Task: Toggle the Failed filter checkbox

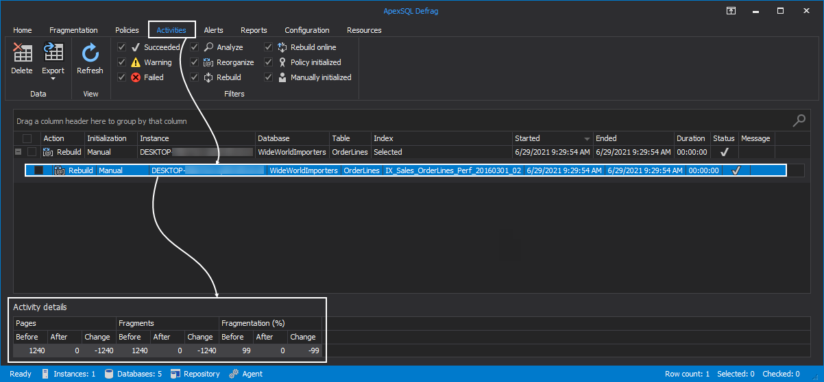Action: [121, 77]
